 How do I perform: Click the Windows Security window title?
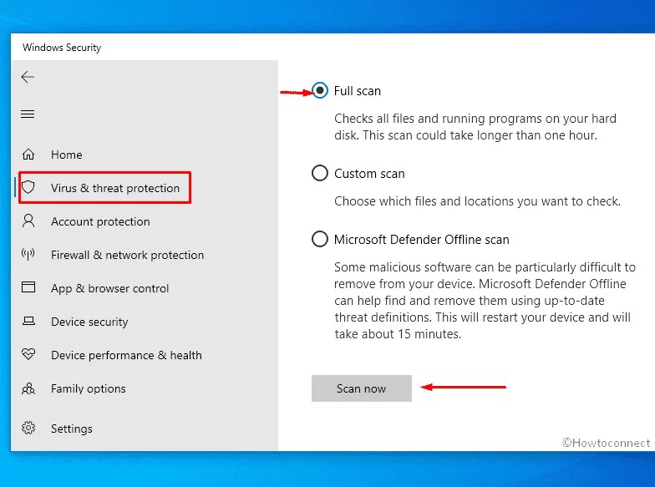pyautogui.click(x=62, y=48)
